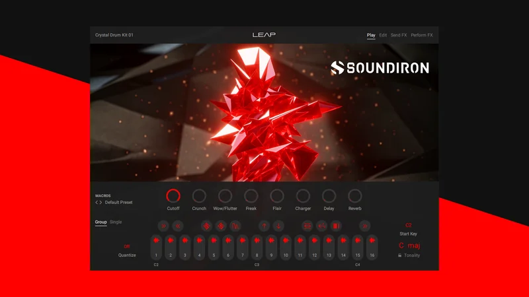This screenshot has height=297, width=529.
Task: Trigger sample pad 7
Action: click(x=243, y=247)
